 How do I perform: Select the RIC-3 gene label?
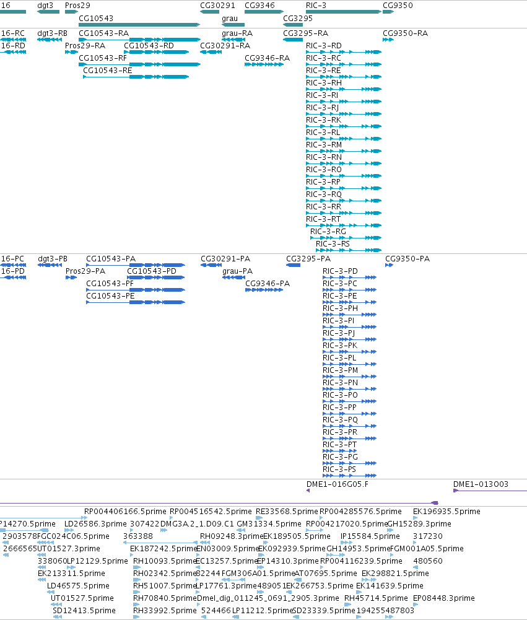pyautogui.click(x=316, y=6)
